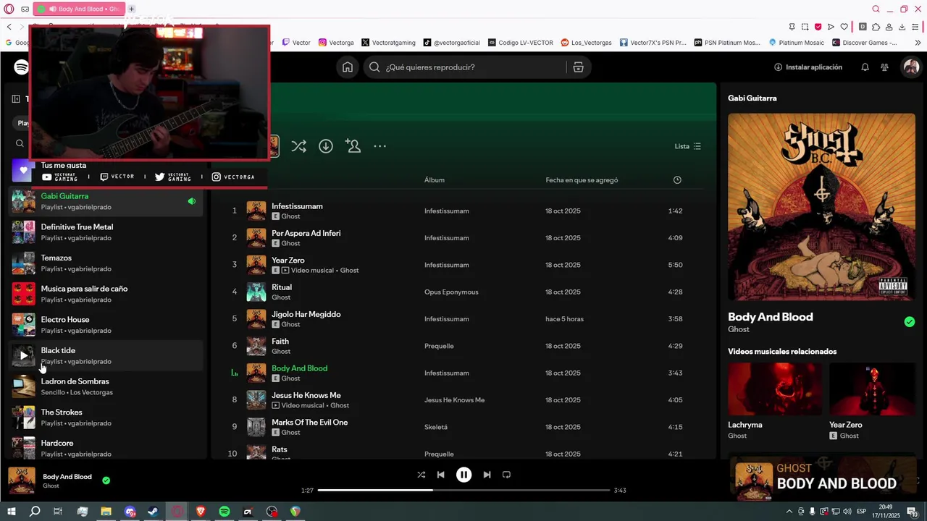Play track Infestissumam

pos(235,211)
